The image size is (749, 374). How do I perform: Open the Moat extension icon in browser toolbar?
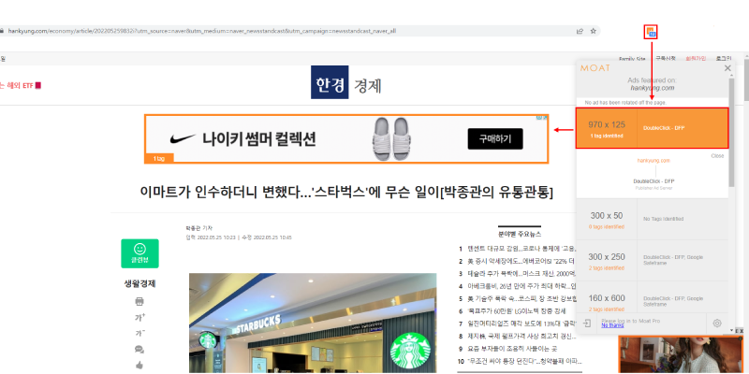point(651,32)
